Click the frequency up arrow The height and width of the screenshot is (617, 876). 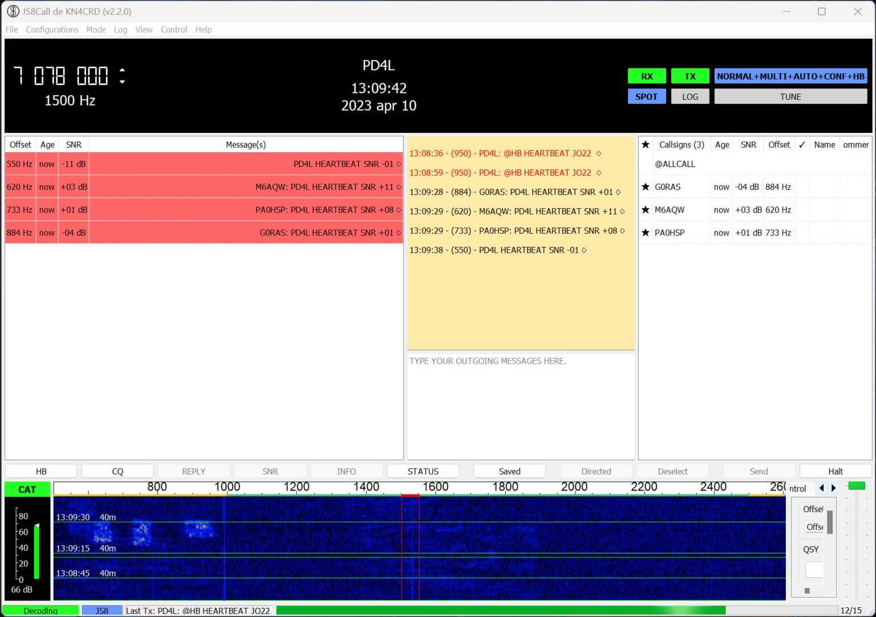122,70
